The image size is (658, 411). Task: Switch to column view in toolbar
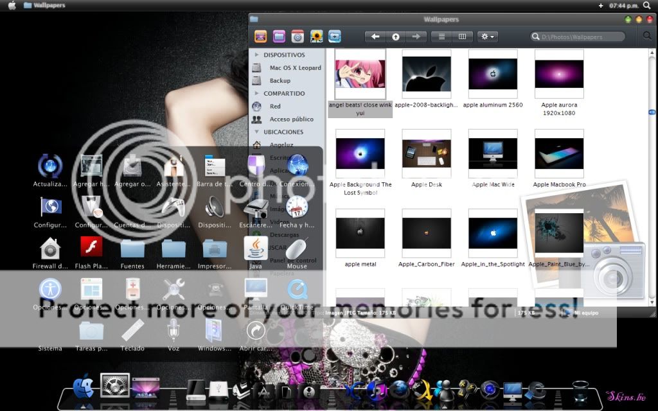[462, 37]
